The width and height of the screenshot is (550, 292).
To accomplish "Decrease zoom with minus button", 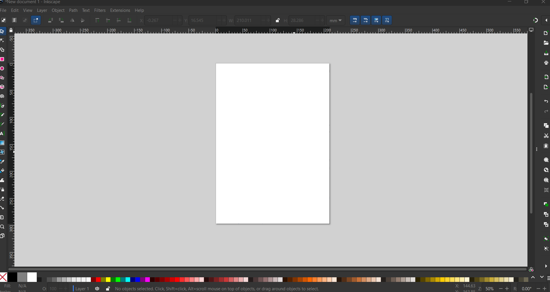I will click(501, 289).
